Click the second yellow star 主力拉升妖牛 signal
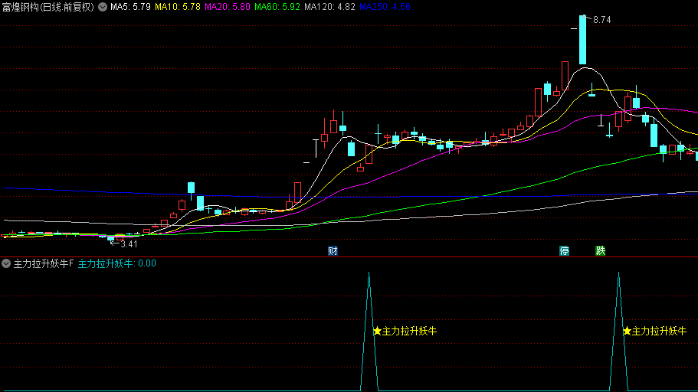Viewport: 698px width, 392px height. (654, 331)
